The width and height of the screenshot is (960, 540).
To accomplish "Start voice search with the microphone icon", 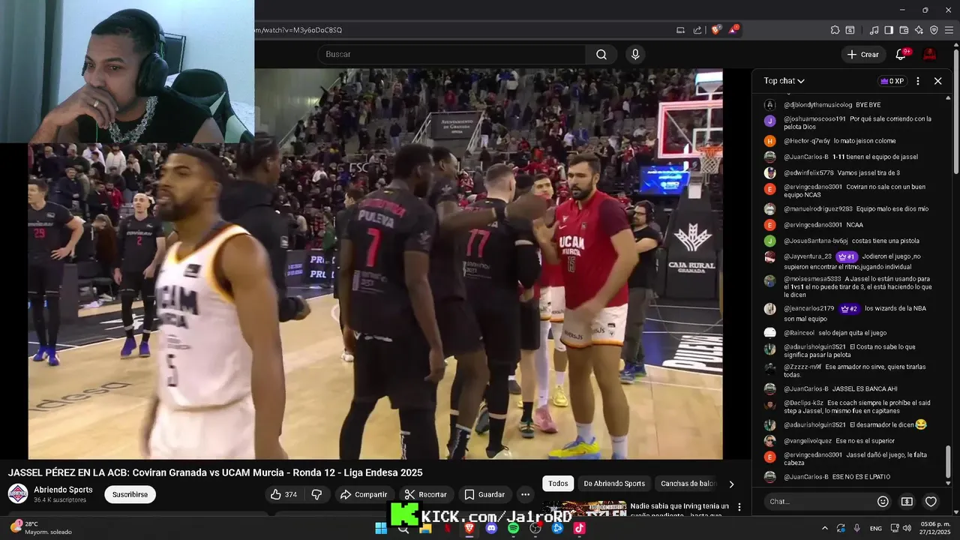I will [x=635, y=54].
